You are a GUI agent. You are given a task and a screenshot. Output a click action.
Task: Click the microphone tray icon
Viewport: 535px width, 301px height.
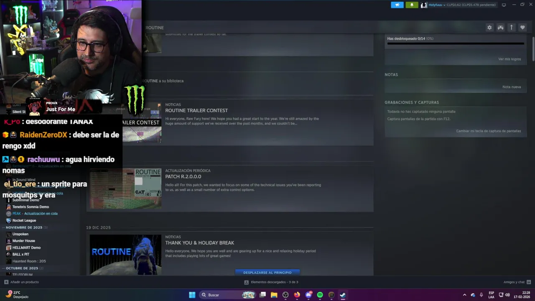[481, 295]
